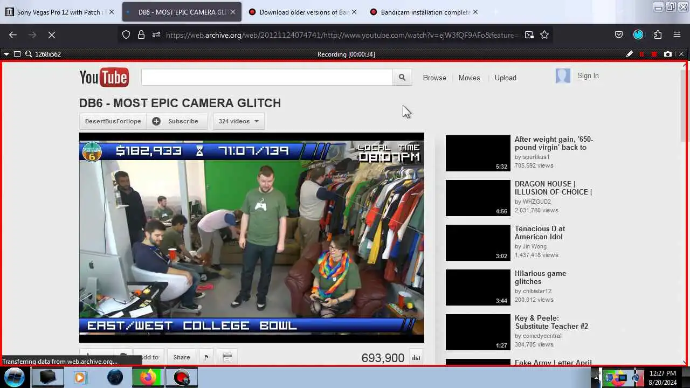
Task: Click the '1,437,418 views' text
Action: [536, 255]
